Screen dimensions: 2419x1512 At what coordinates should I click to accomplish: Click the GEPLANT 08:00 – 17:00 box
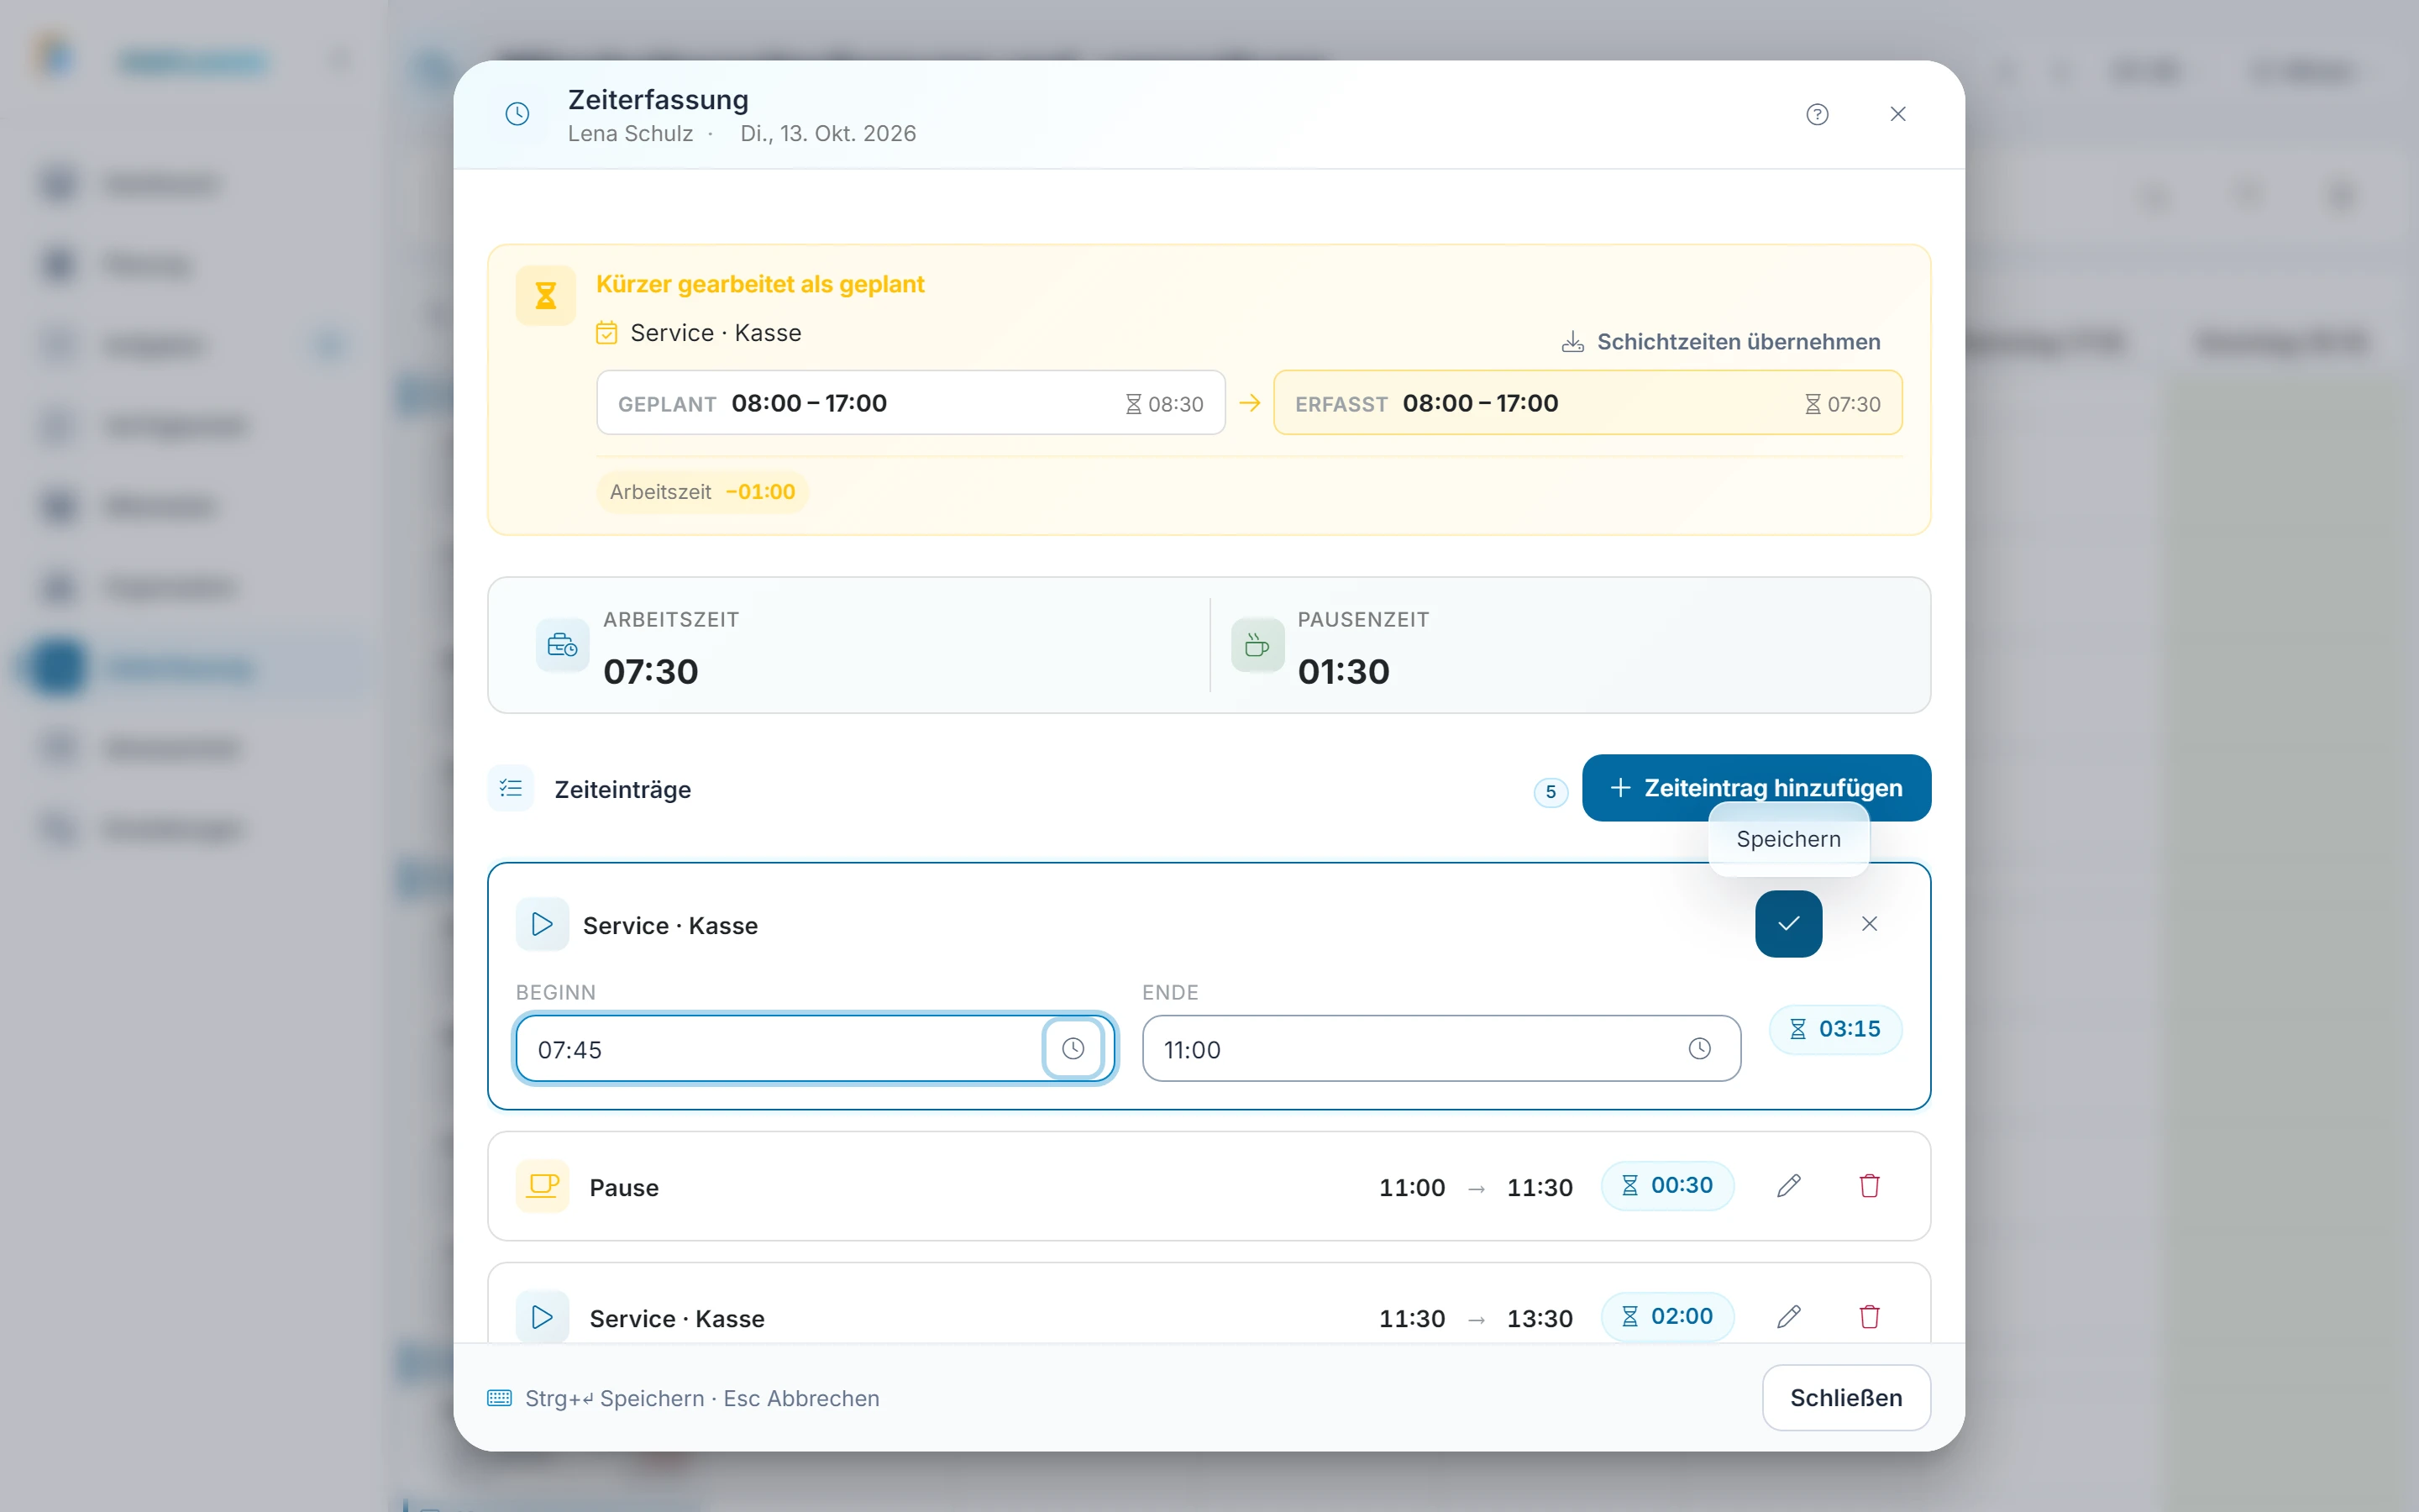click(910, 403)
